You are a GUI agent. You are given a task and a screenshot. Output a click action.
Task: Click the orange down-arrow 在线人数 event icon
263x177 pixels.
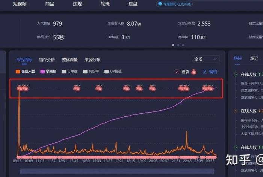[x=236, y=111]
